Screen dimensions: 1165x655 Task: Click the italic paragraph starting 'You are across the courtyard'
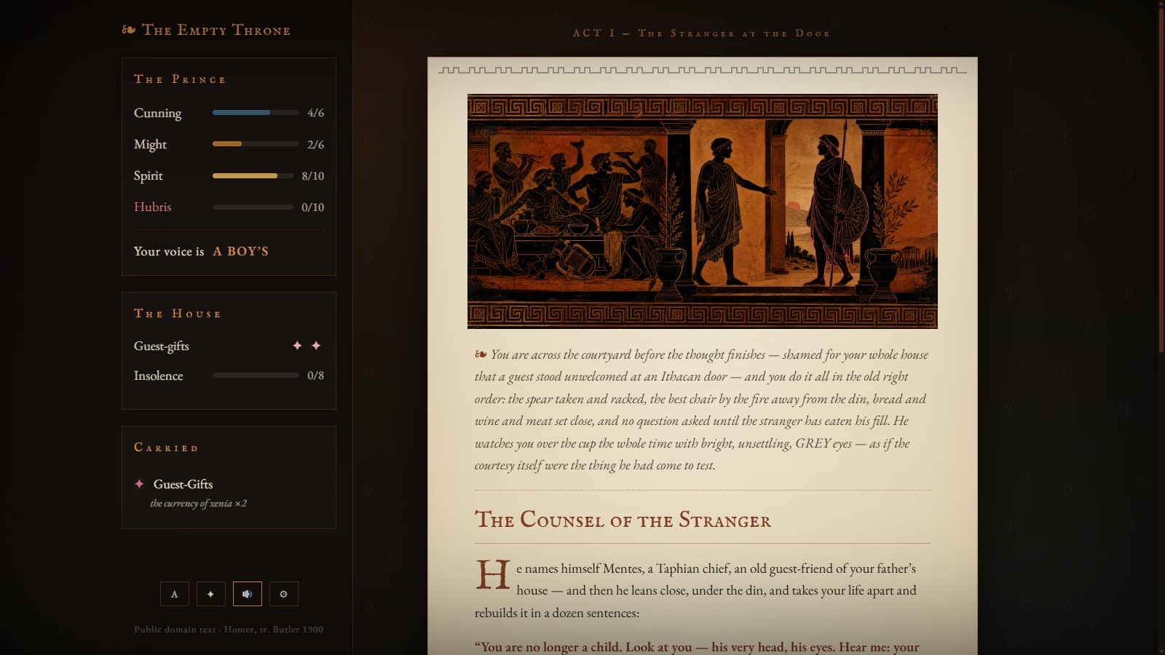pos(703,410)
